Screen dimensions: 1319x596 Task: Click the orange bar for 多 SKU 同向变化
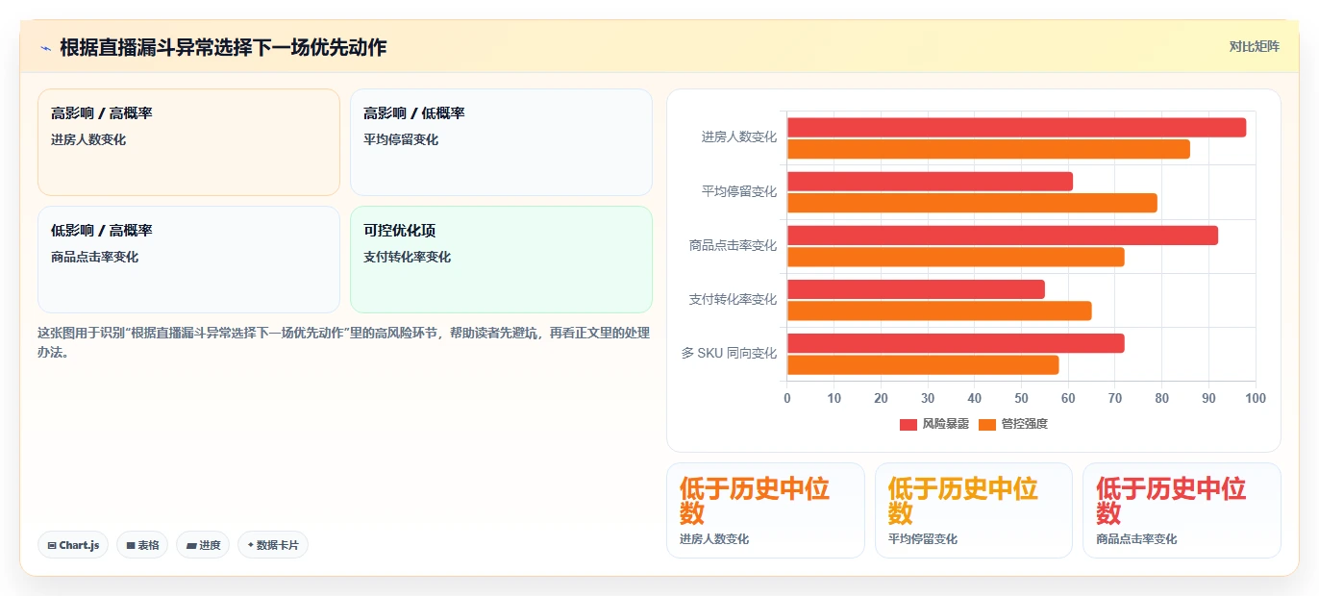coord(923,365)
